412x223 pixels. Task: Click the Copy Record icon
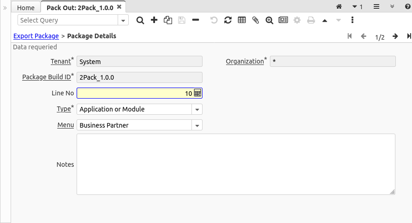pos(168,20)
